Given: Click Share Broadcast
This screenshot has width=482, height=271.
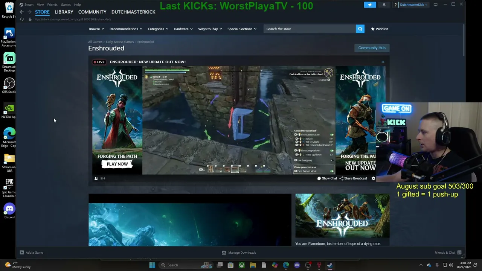Looking at the screenshot, I should click(353, 178).
